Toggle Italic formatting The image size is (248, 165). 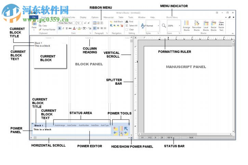point(63,28)
